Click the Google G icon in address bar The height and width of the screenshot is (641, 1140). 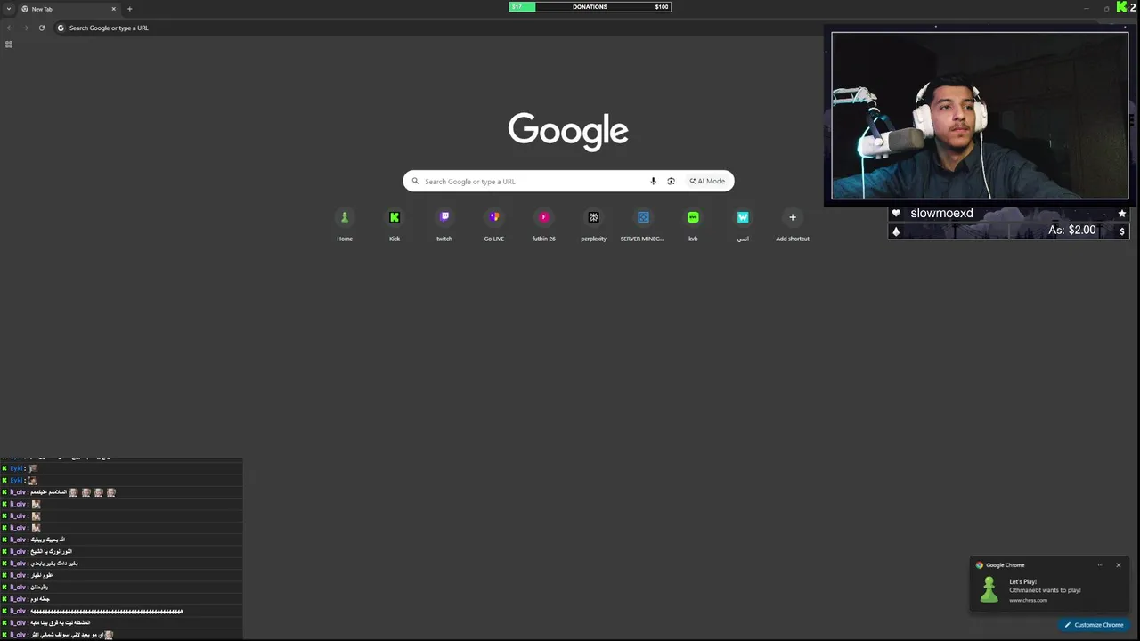[x=61, y=28]
